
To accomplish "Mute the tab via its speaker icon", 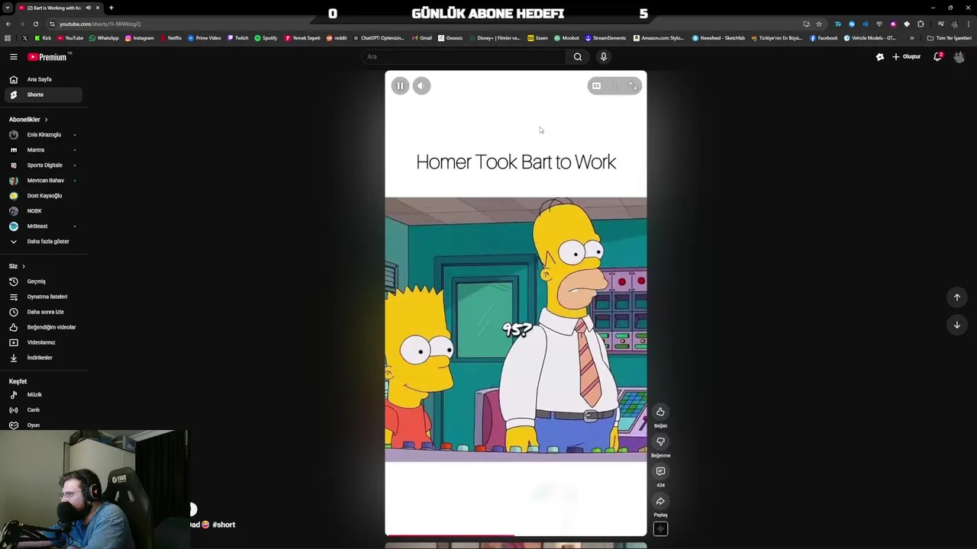I will [x=88, y=8].
